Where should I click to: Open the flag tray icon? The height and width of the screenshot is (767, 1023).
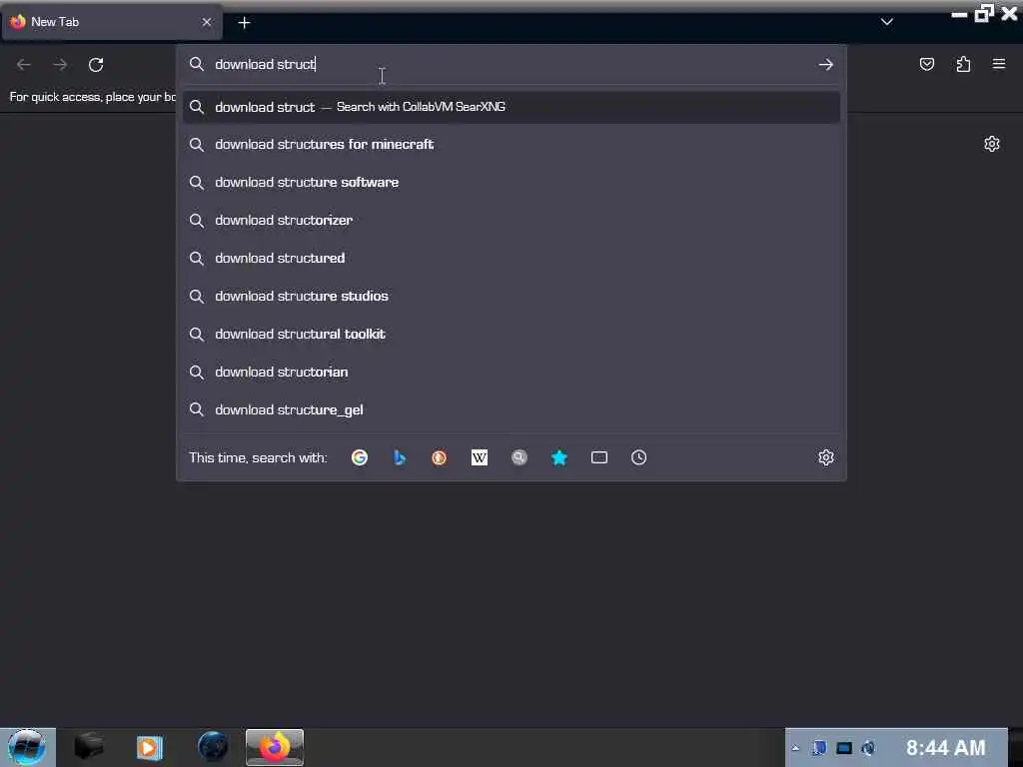pos(819,748)
